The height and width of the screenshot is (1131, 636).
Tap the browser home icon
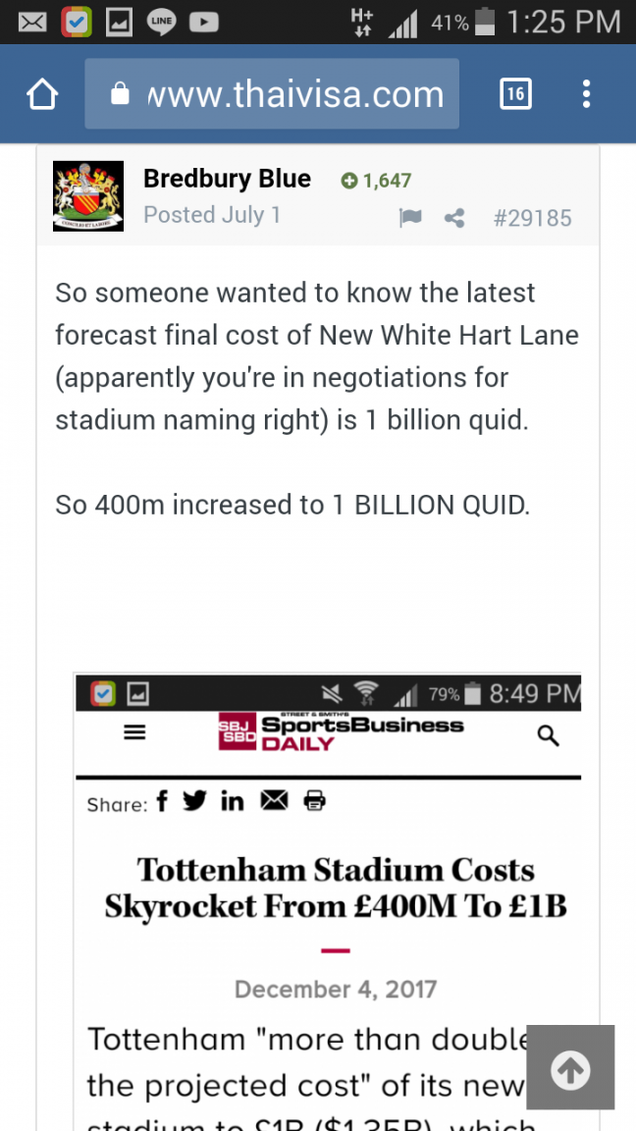[x=42, y=94]
